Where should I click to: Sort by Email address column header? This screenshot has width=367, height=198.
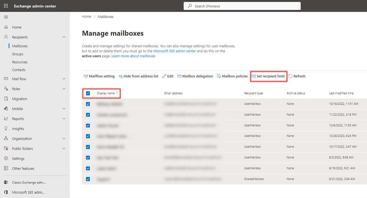(x=173, y=93)
